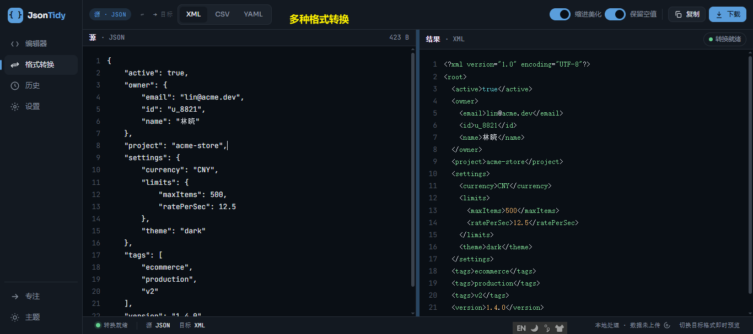Screen dimensions: 753x334
Task: Click the <id>u_8821</id> result line
Action: [x=488, y=125]
